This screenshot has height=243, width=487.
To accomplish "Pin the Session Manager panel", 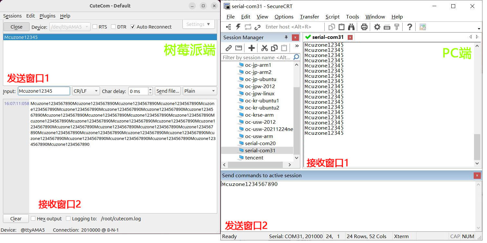I will click(x=286, y=37).
